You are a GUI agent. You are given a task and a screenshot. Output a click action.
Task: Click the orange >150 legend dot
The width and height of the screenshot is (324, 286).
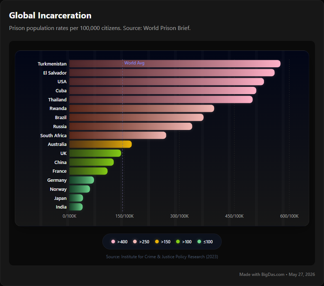tap(157, 241)
